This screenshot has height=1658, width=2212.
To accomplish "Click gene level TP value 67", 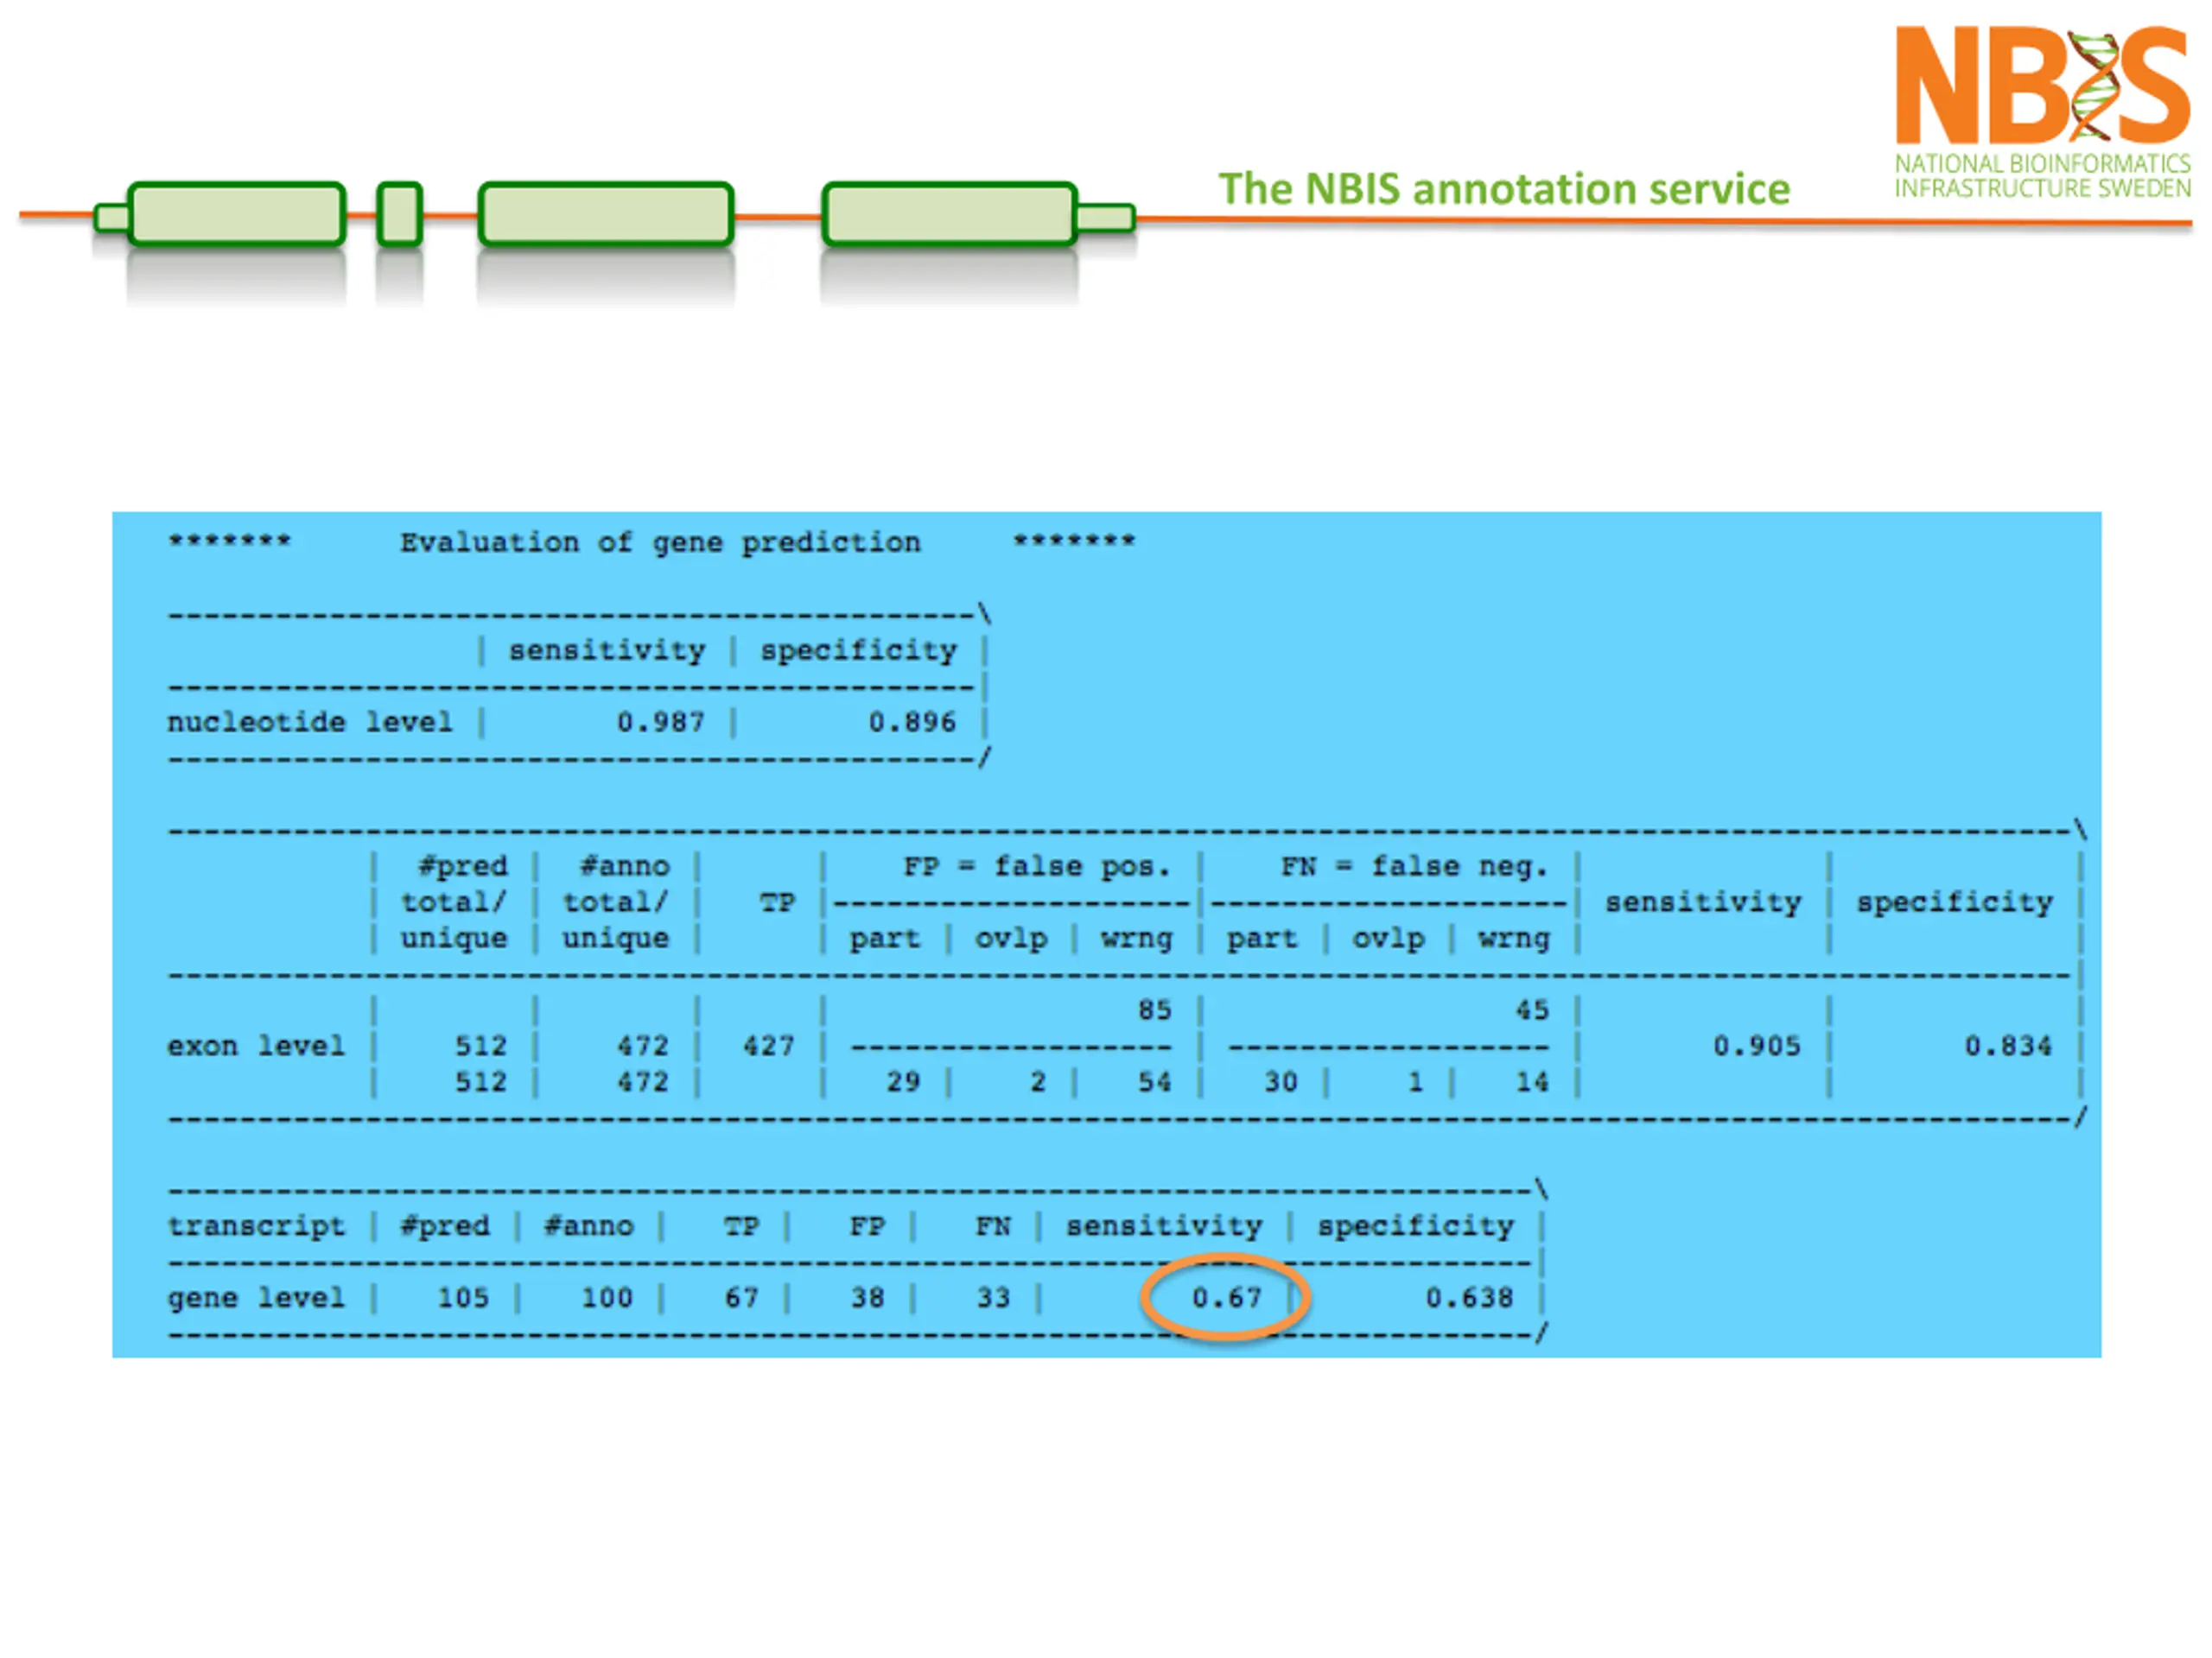I will pos(741,1298).
